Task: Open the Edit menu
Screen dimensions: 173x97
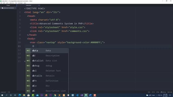Action: coord(4,3)
